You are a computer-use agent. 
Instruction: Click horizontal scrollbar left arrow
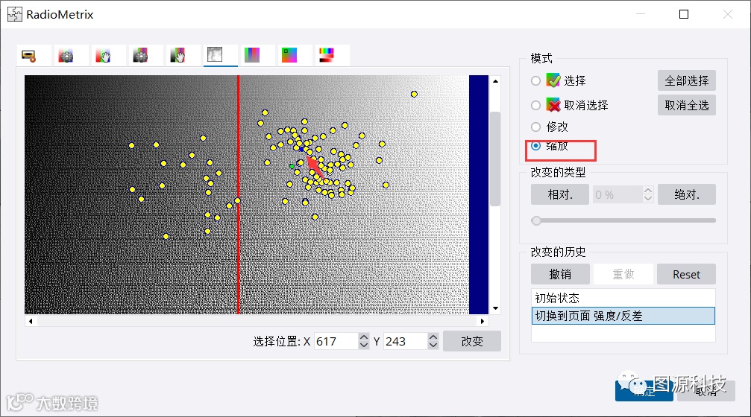point(31,322)
